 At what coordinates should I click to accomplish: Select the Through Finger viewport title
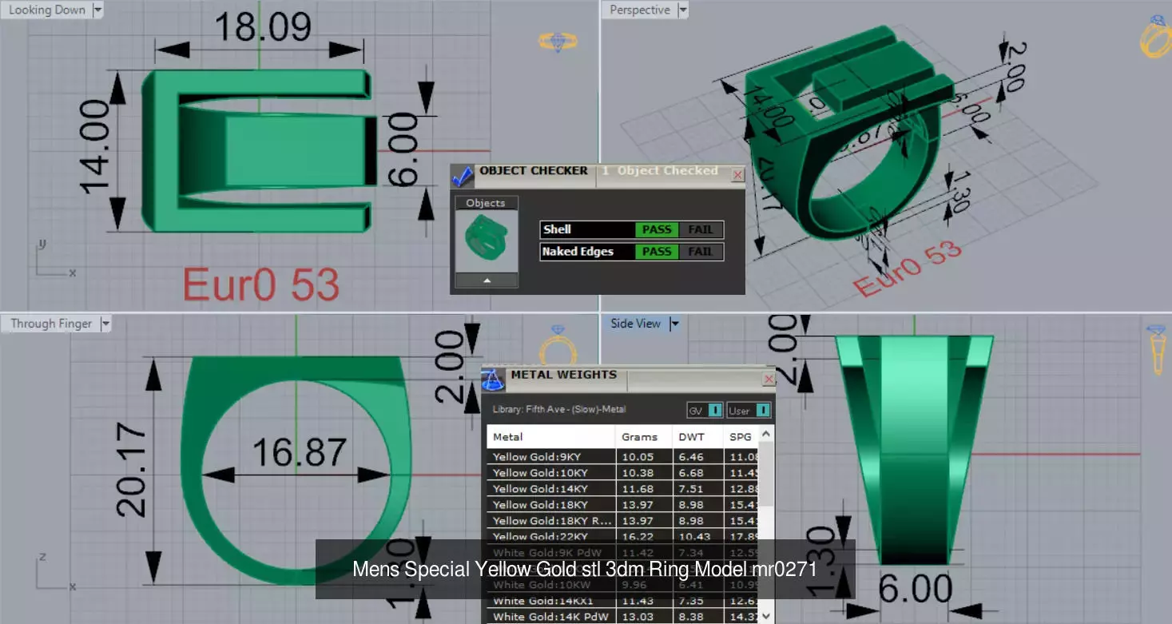(x=51, y=324)
